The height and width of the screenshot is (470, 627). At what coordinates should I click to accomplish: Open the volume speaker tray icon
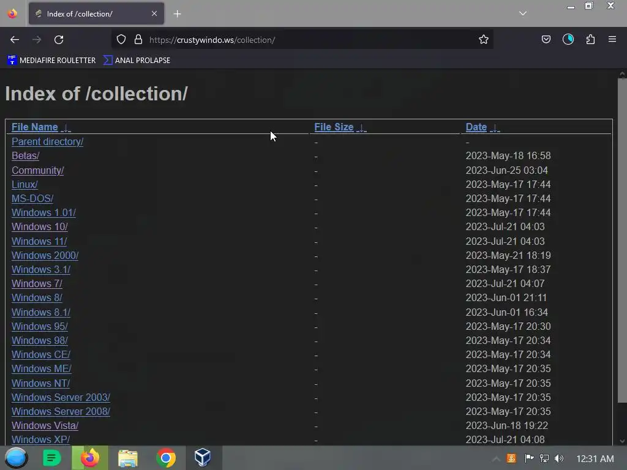click(x=559, y=458)
